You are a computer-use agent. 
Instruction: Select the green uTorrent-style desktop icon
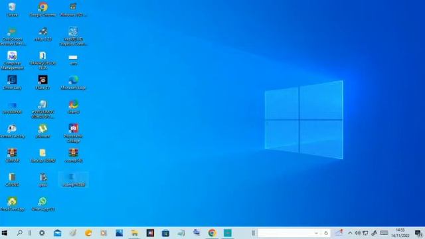42,131
